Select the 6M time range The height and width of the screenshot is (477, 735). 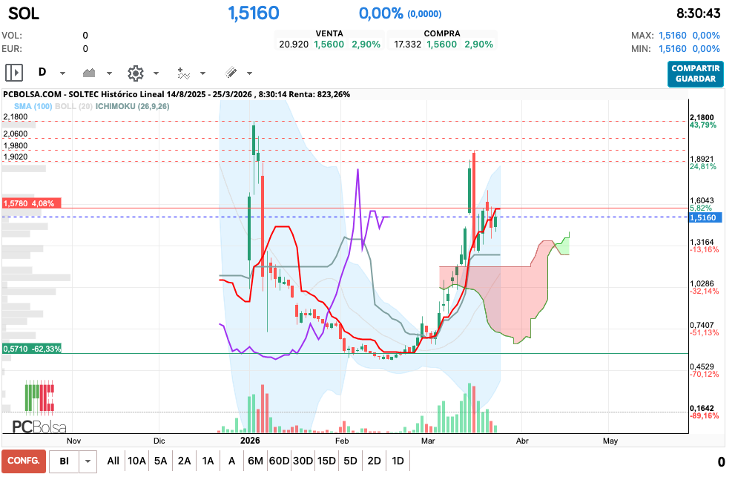pos(255,461)
